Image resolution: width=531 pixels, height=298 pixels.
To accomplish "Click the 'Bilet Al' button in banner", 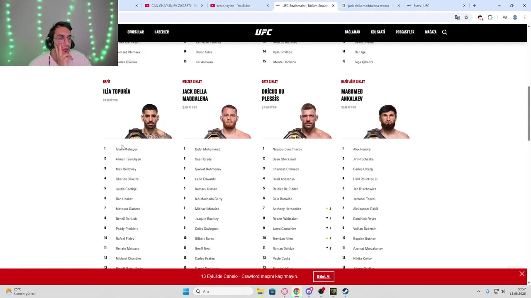I will click(x=324, y=276).
